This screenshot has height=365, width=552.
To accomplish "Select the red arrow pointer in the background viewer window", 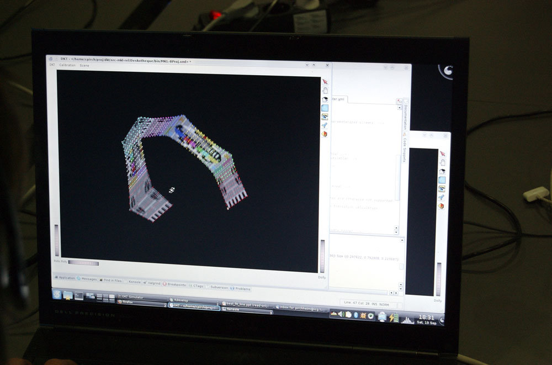I will point(443,154).
